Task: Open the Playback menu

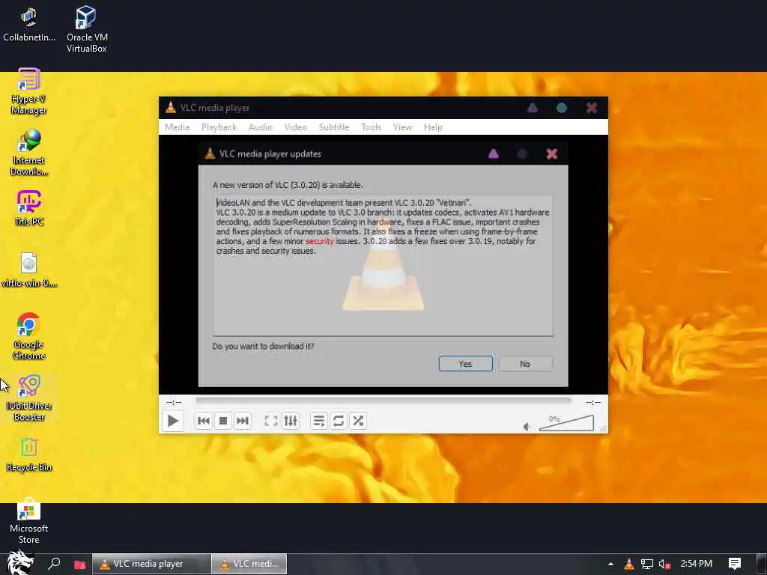Action: point(219,127)
